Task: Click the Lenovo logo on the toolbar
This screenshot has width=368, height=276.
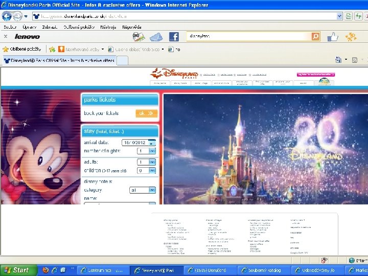Action: point(27,37)
